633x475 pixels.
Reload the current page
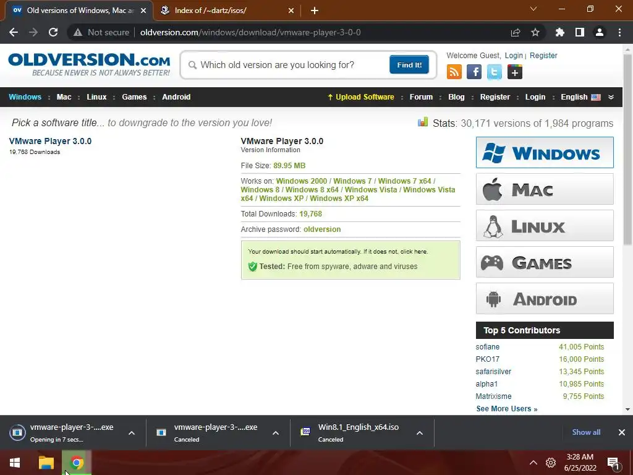click(x=53, y=32)
